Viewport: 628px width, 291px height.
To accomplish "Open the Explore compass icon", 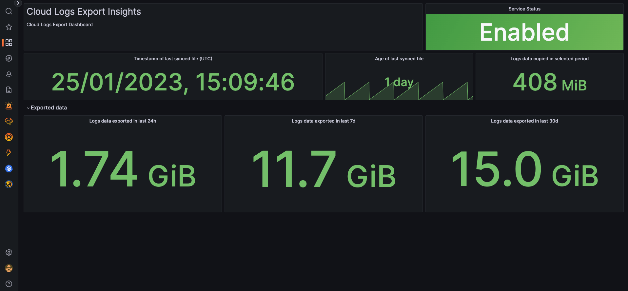I will coord(9,58).
